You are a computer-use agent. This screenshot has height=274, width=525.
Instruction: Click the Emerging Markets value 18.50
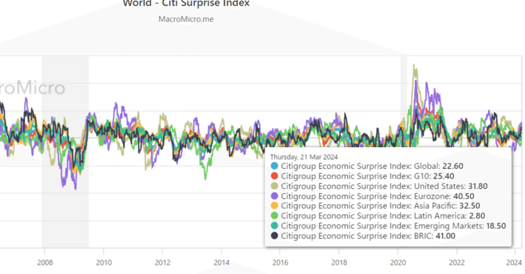pos(495,226)
